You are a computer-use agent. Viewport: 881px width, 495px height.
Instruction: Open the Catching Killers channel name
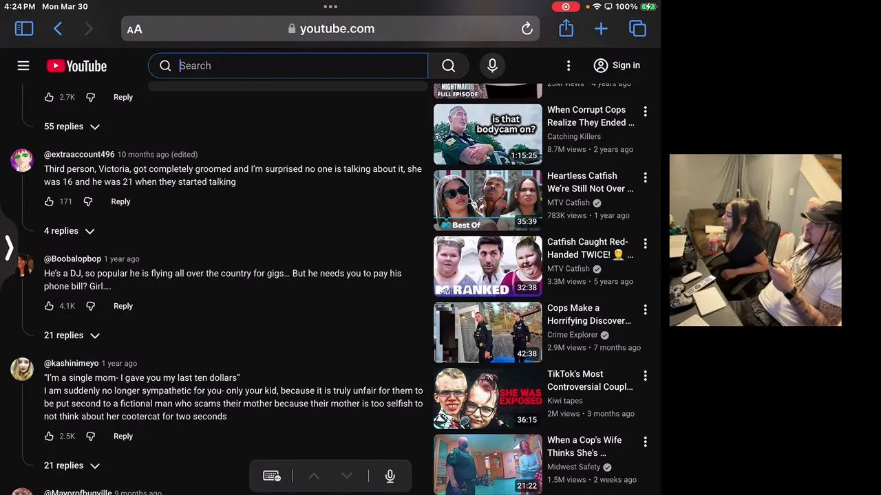click(x=574, y=136)
